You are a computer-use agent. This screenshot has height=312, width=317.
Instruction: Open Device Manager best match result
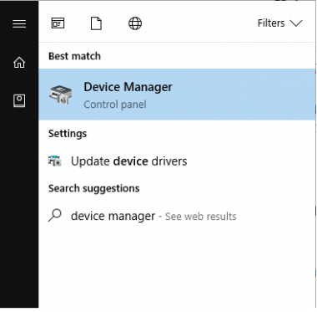point(177,95)
